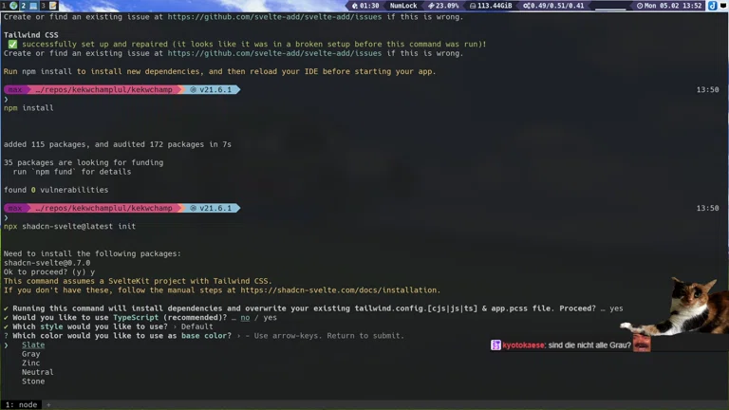Select the Slate base color option
The height and width of the screenshot is (410, 729).
(x=33, y=345)
